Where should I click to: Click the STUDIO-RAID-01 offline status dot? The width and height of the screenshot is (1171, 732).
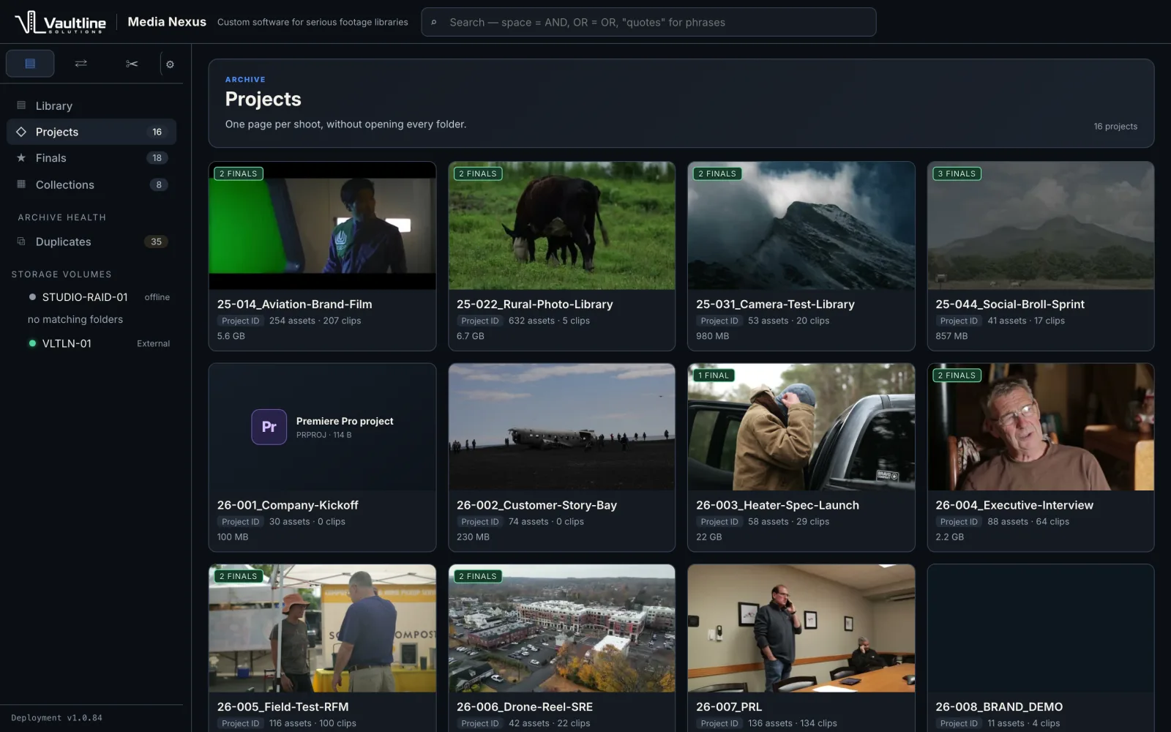point(32,297)
